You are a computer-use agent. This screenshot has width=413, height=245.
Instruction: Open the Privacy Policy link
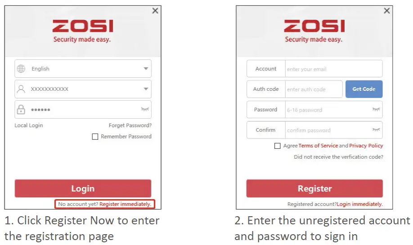[x=366, y=146]
